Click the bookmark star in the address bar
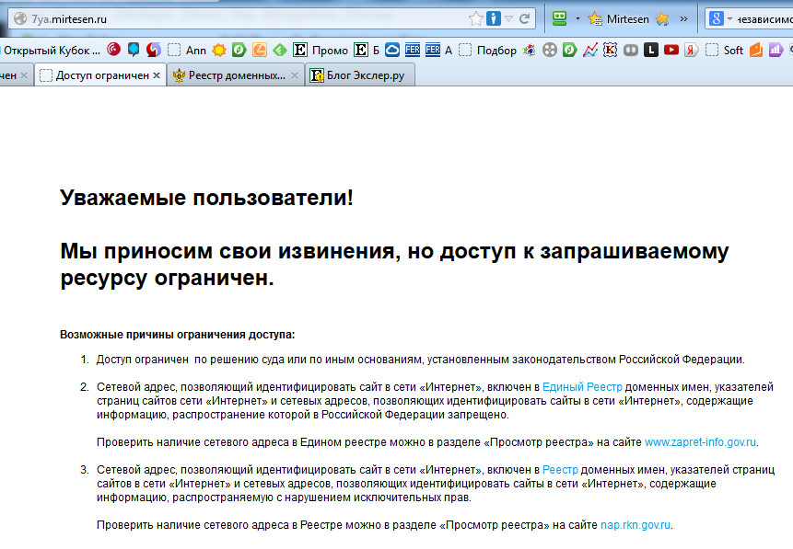The image size is (793, 549). point(475,18)
